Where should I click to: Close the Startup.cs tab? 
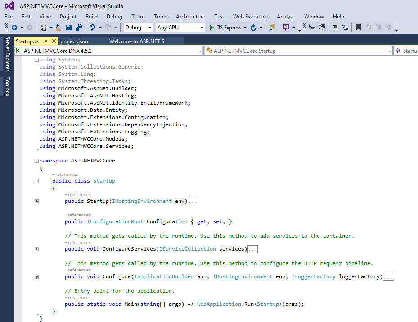(54, 41)
